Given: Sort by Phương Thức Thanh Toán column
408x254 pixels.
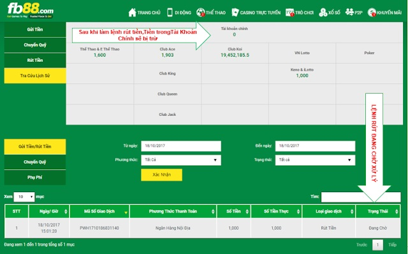Looking at the screenshot, I should click(173, 211).
